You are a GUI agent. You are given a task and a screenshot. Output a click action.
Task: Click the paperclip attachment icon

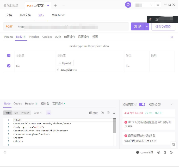[58, 70]
